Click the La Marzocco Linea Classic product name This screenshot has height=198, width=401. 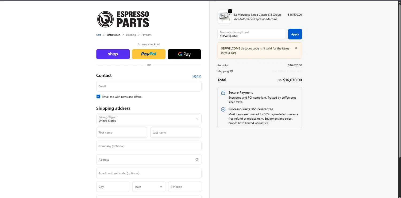click(257, 17)
